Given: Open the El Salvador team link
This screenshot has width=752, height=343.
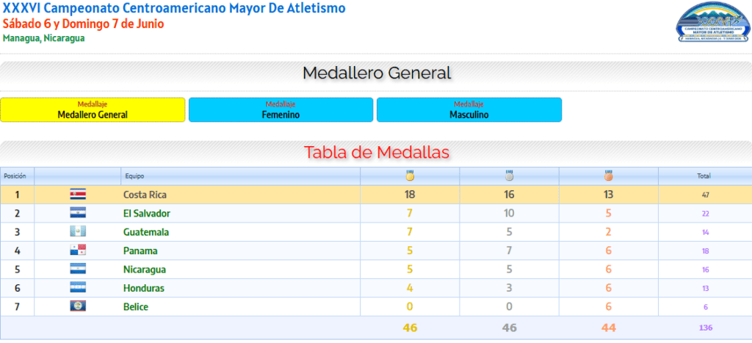Looking at the screenshot, I should click(x=147, y=214).
